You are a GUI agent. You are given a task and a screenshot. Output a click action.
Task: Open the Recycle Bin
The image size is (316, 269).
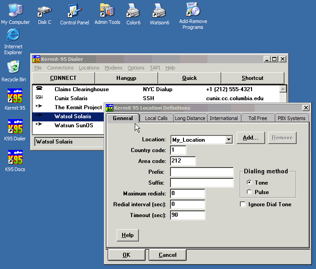(x=14, y=68)
